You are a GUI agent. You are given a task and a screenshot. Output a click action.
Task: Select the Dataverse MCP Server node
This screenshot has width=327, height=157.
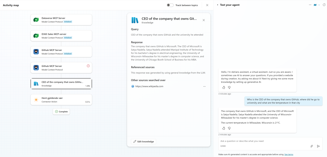61,20
